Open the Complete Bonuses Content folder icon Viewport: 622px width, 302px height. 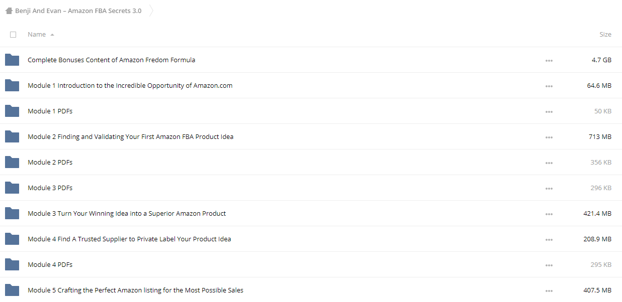12,60
